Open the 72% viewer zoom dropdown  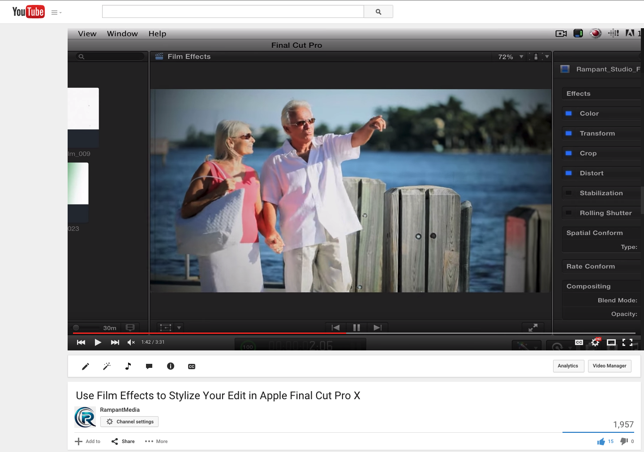(511, 57)
